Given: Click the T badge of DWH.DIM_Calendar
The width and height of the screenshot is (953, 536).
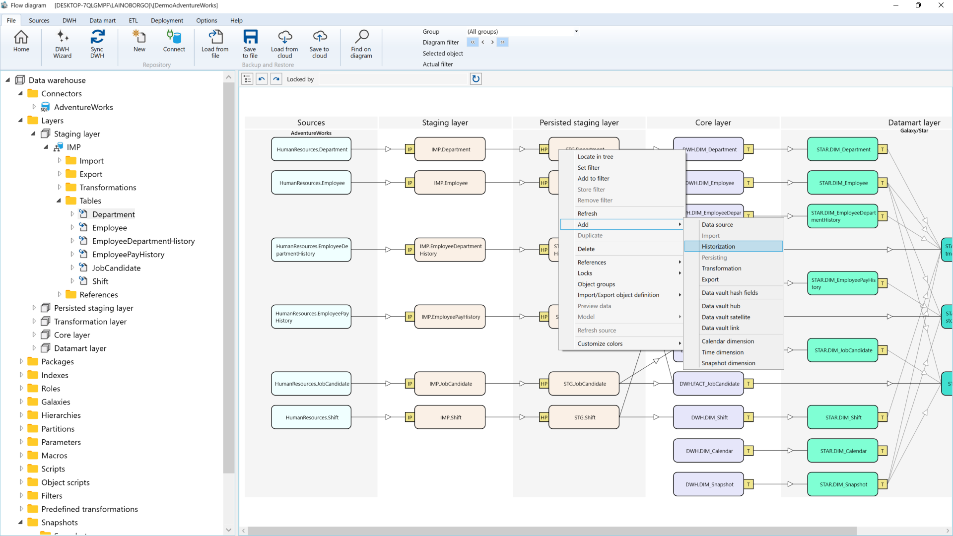Looking at the screenshot, I should 748,451.
